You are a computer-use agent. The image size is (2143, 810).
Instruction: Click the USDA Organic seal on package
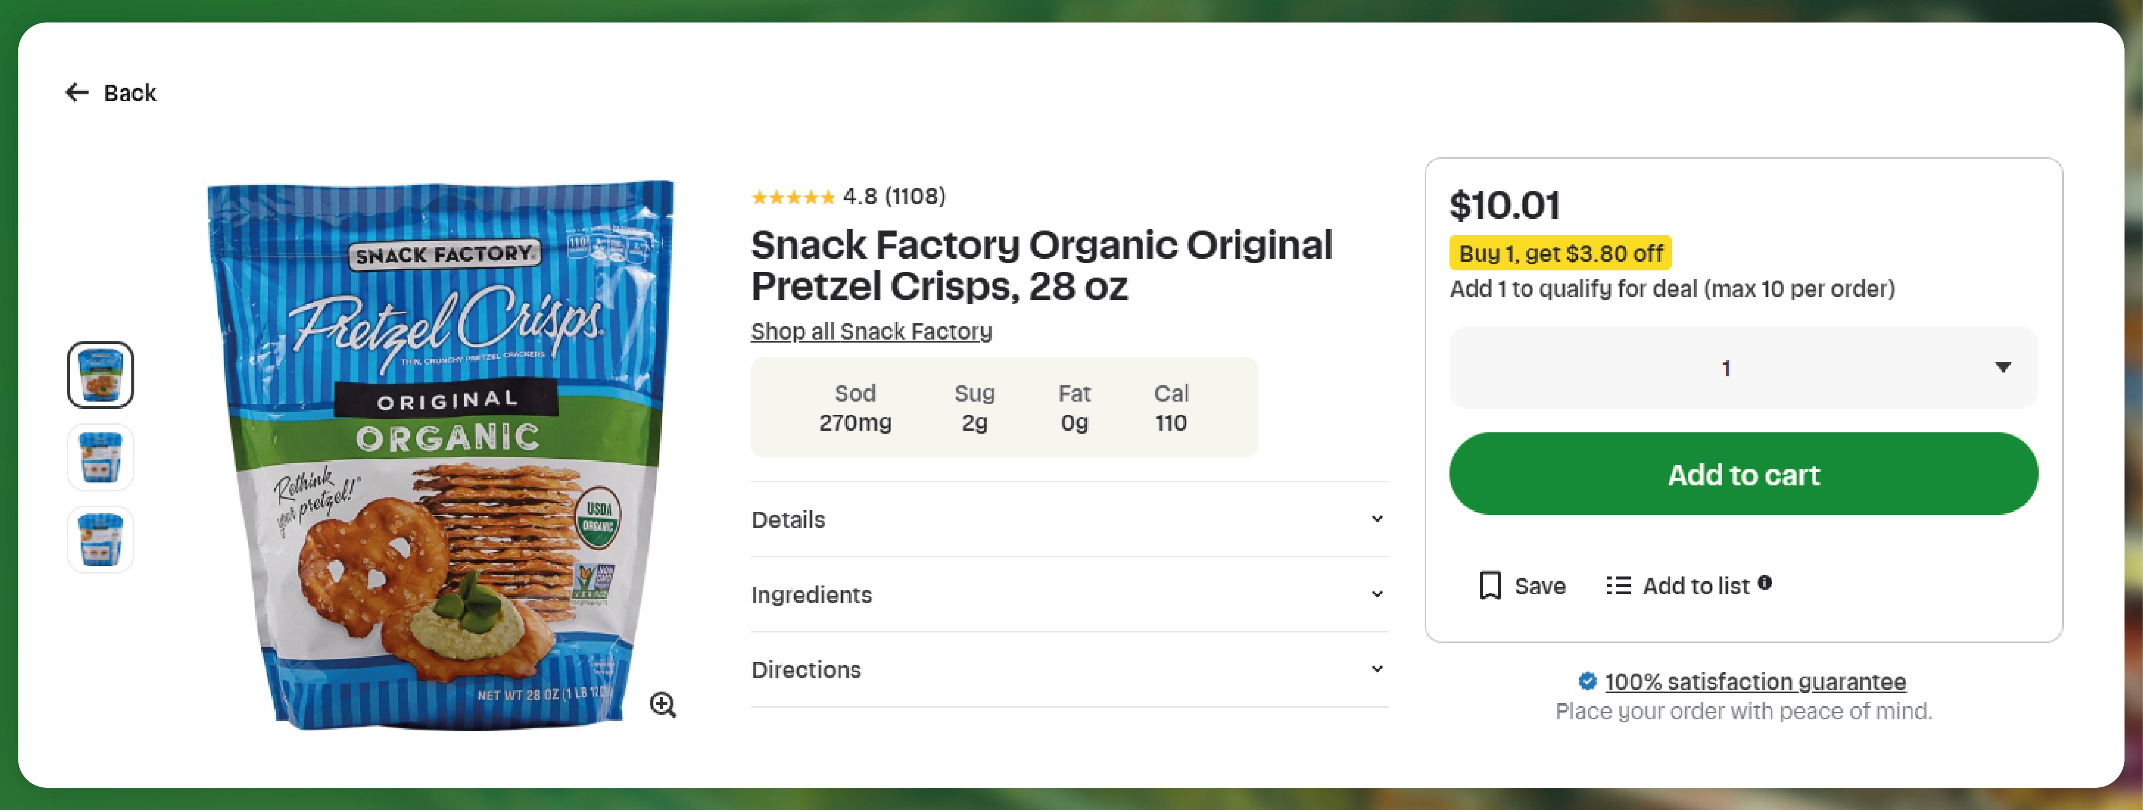coord(598,517)
